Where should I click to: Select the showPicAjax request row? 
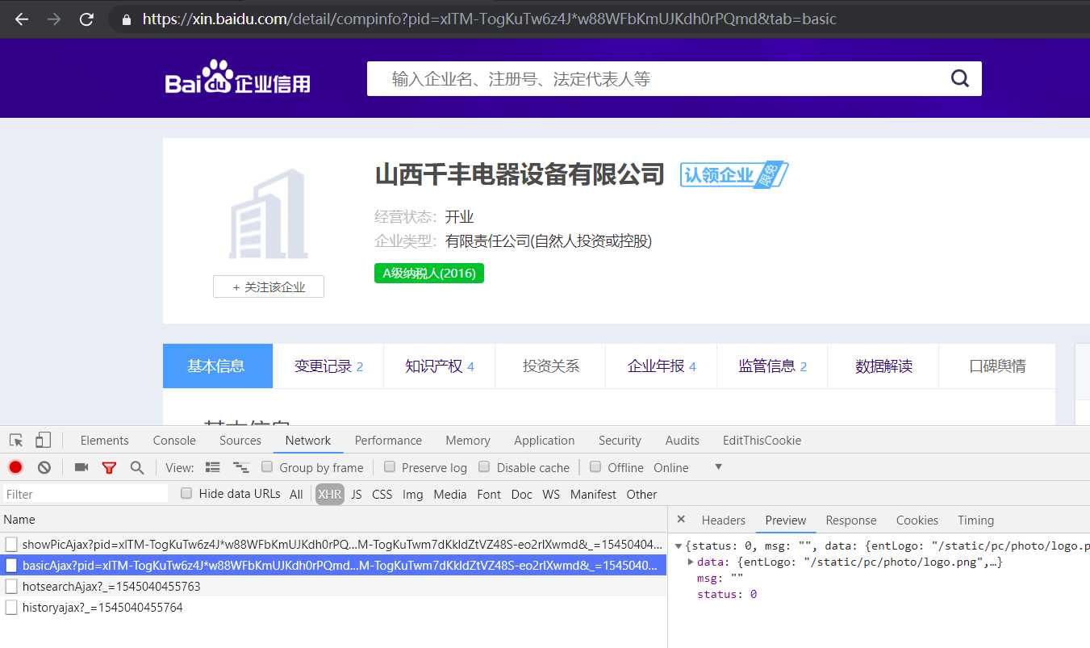[333, 544]
